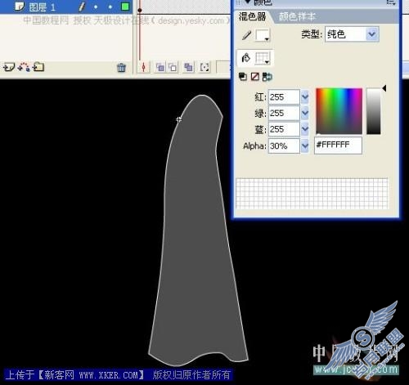The width and height of the screenshot is (409, 385).
Task: Toggle the onion skin icon
Action: (x=160, y=67)
